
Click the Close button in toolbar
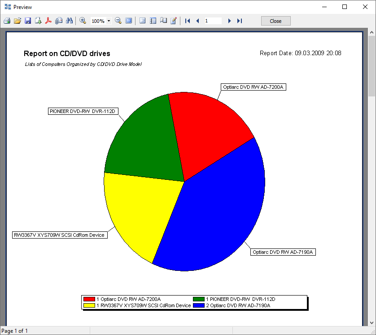point(276,21)
